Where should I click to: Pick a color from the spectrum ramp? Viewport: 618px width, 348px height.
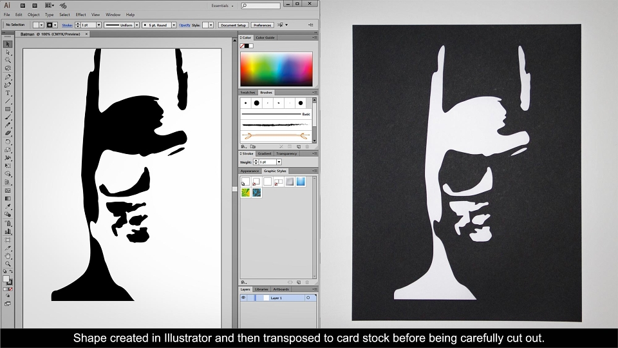tap(276, 69)
